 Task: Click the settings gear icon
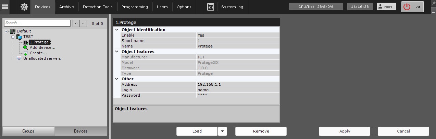(24, 7)
